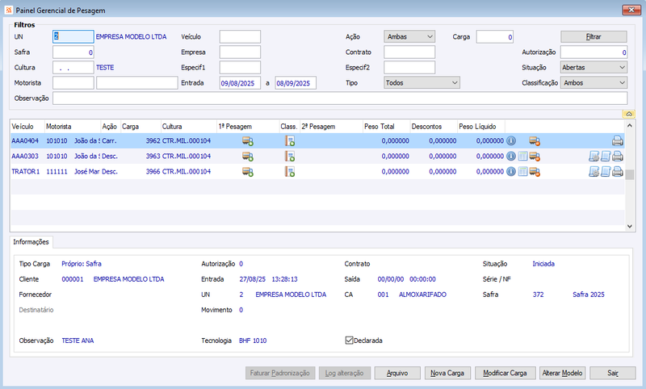The image size is (646, 389).
Task: Open the Ação dropdown
Action: pos(409,36)
